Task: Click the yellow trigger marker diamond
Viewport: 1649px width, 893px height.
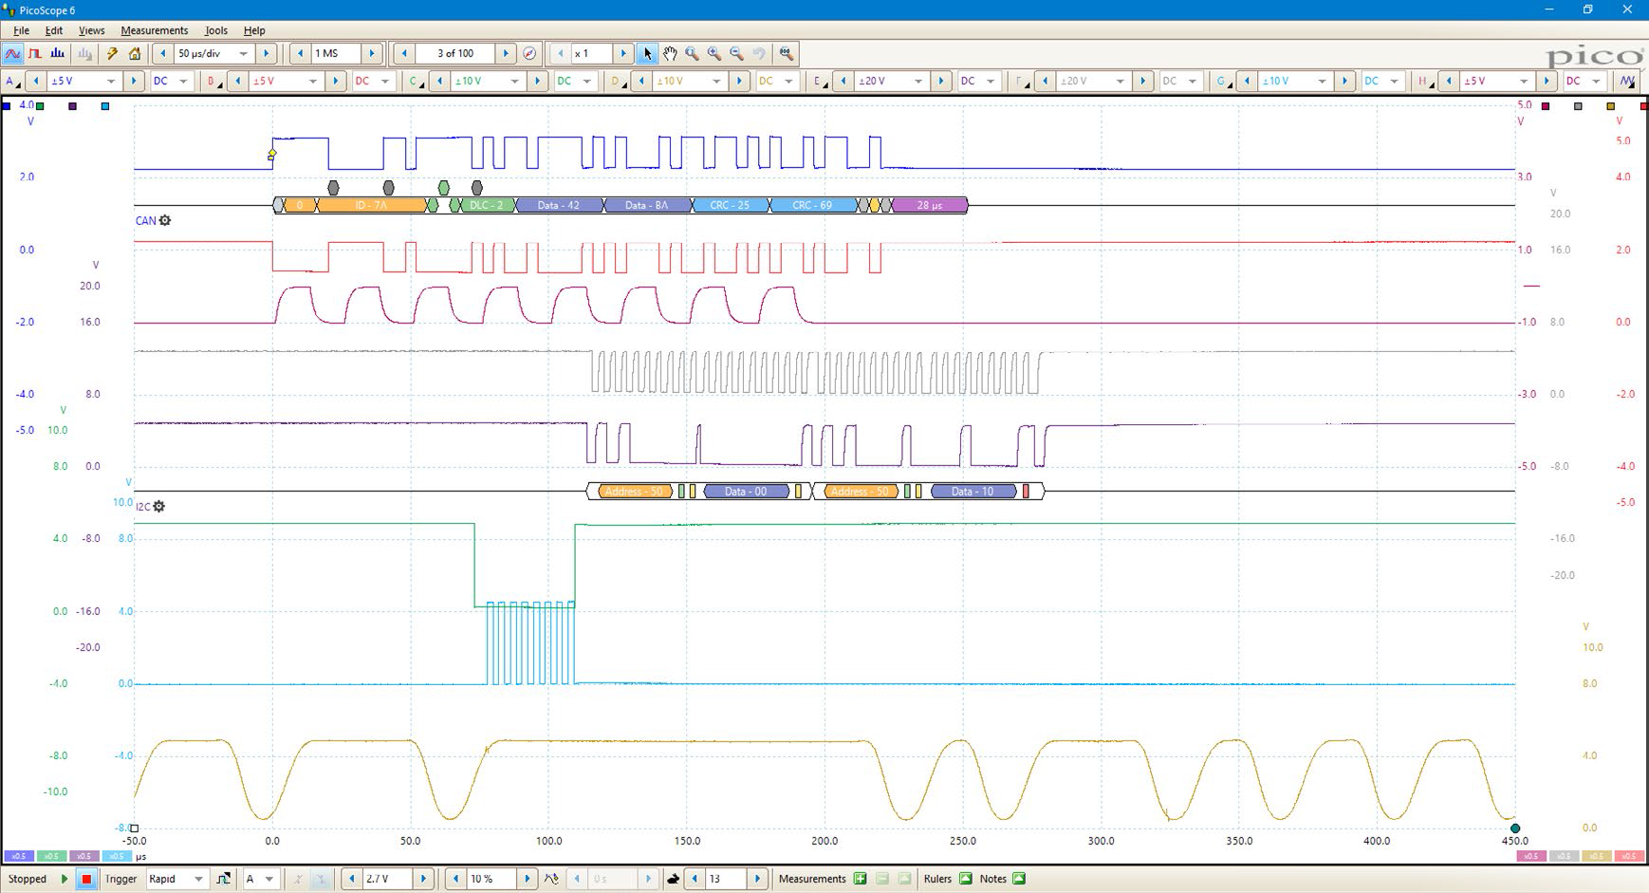Action: point(272,154)
